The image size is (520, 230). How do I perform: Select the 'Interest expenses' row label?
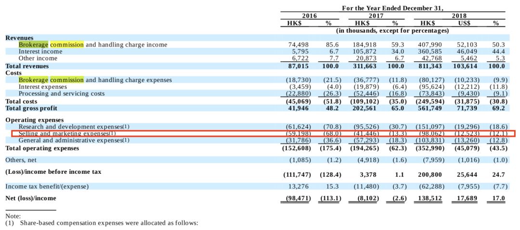point(43,87)
